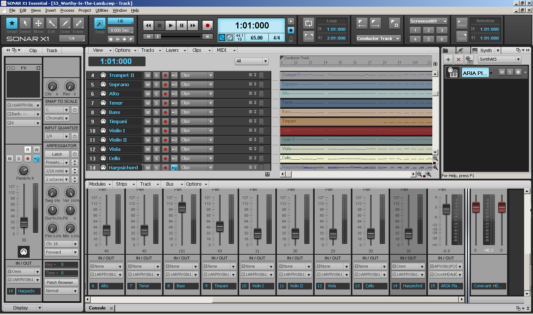Viewport: 533px width, 315px height.
Task: Toggle the metronome icon beside tempo
Action: click(291, 38)
